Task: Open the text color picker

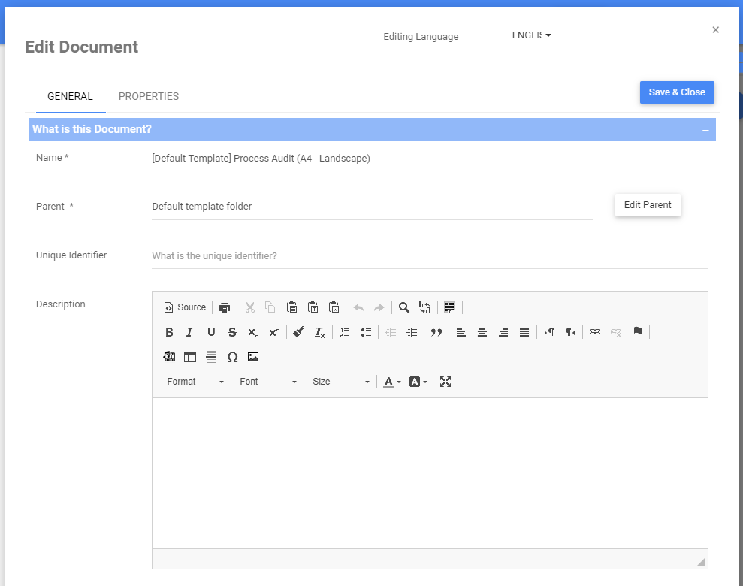Action: click(392, 382)
